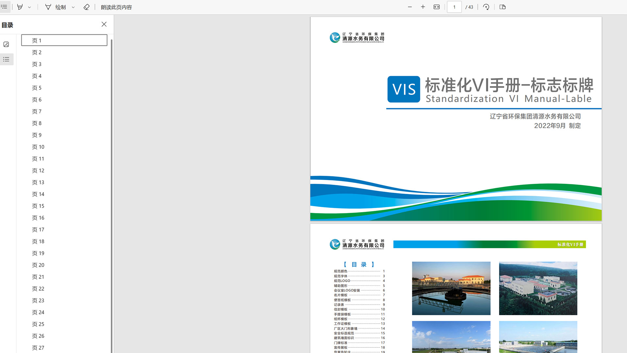This screenshot has height=353, width=627.
Task: Expand the 绘制 draw options dropdown
Action: click(x=73, y=7)
